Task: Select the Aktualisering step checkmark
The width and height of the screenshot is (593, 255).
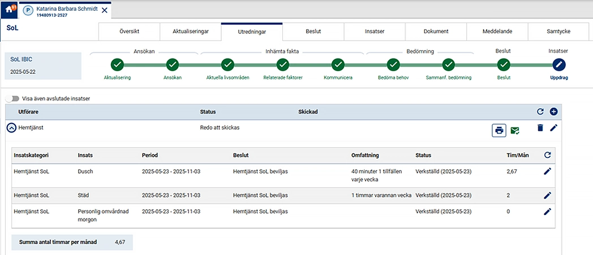Action: tap(117, 65)
